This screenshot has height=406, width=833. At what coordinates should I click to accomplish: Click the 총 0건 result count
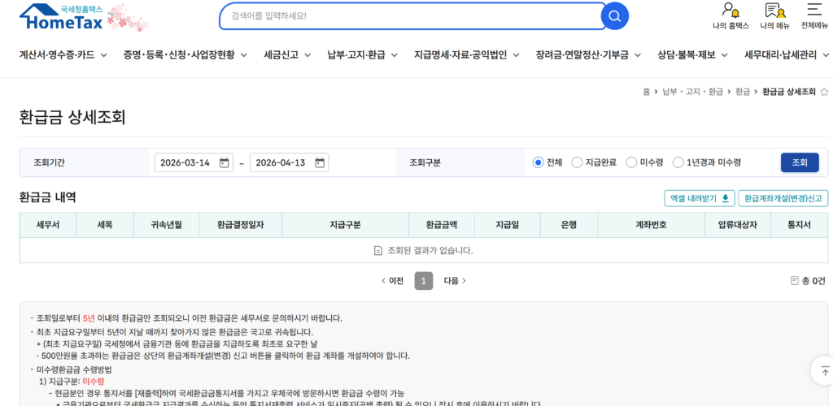[x=809, y=281]
